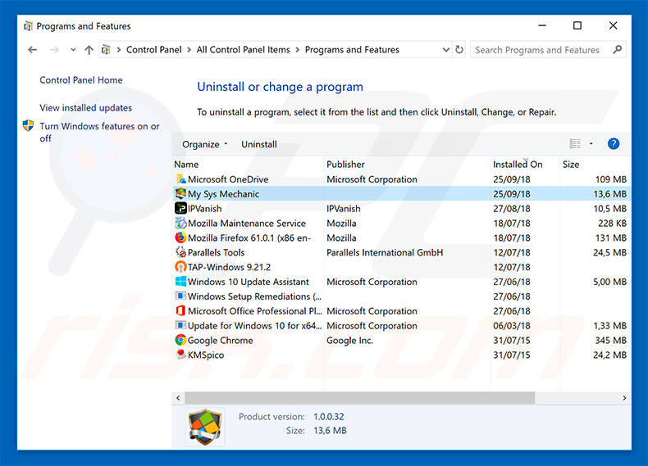Click the My Sys Mechanic shield icon in list
648x466 pixels.
tap(180, 193)
